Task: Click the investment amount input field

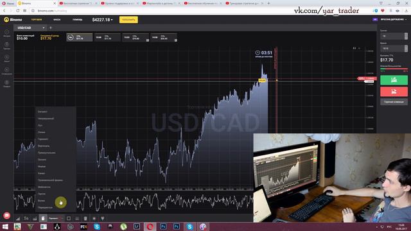Action: tap(392, 36)
